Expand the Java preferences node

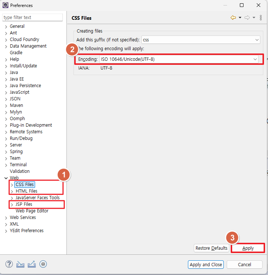coord(6,73)
